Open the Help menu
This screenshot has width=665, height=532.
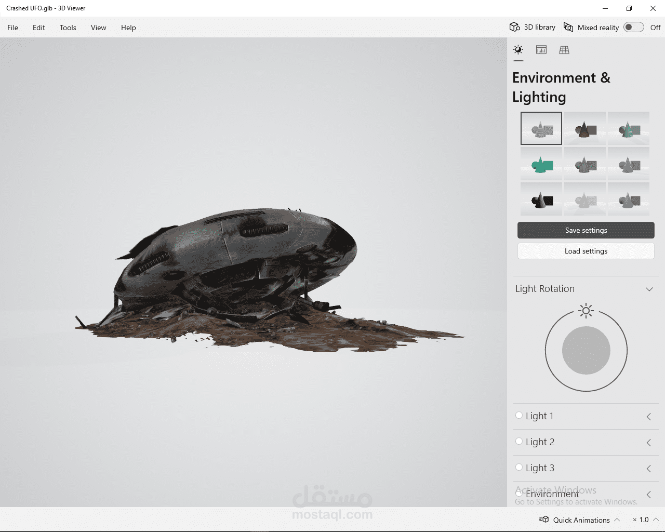(128, 28)
